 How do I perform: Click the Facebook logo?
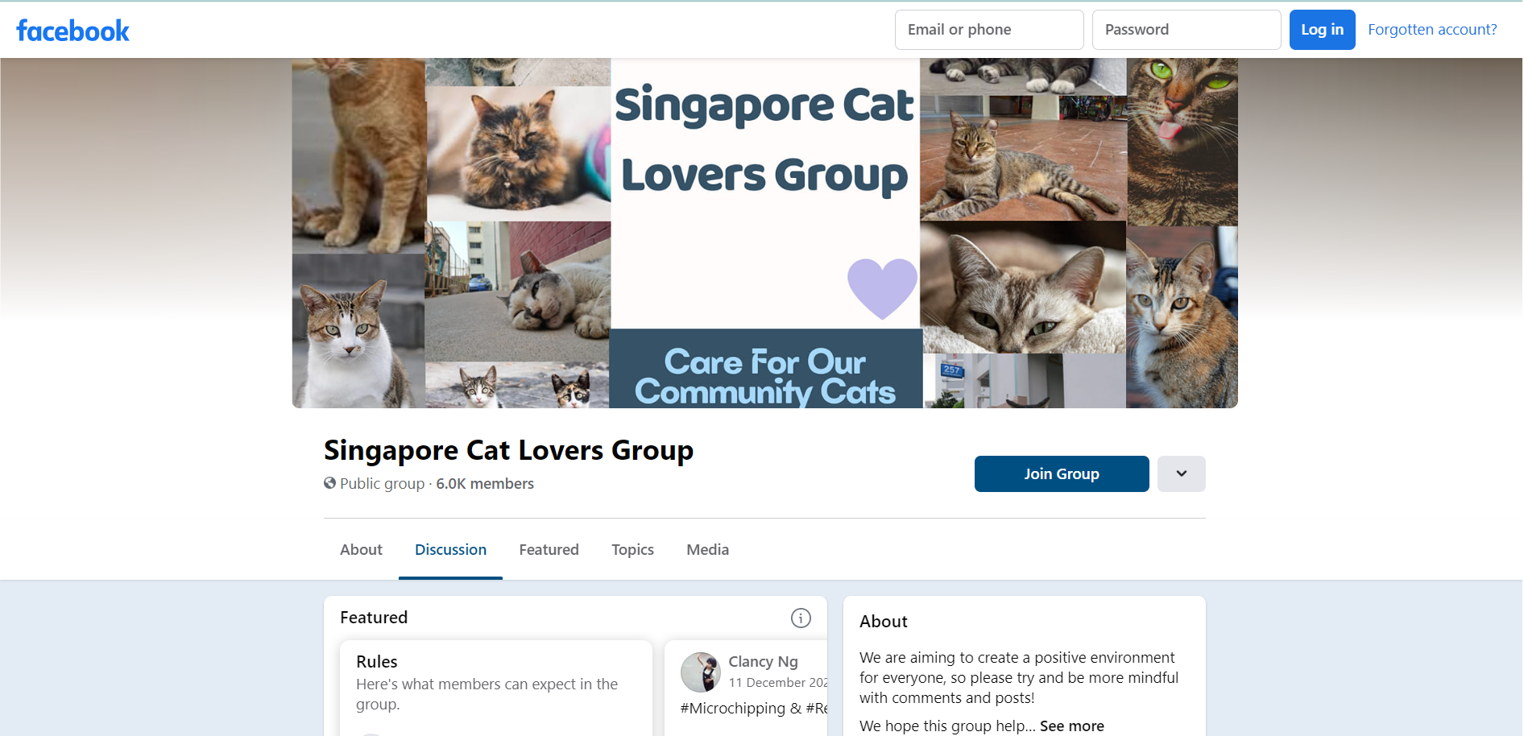tap(72, 31)
